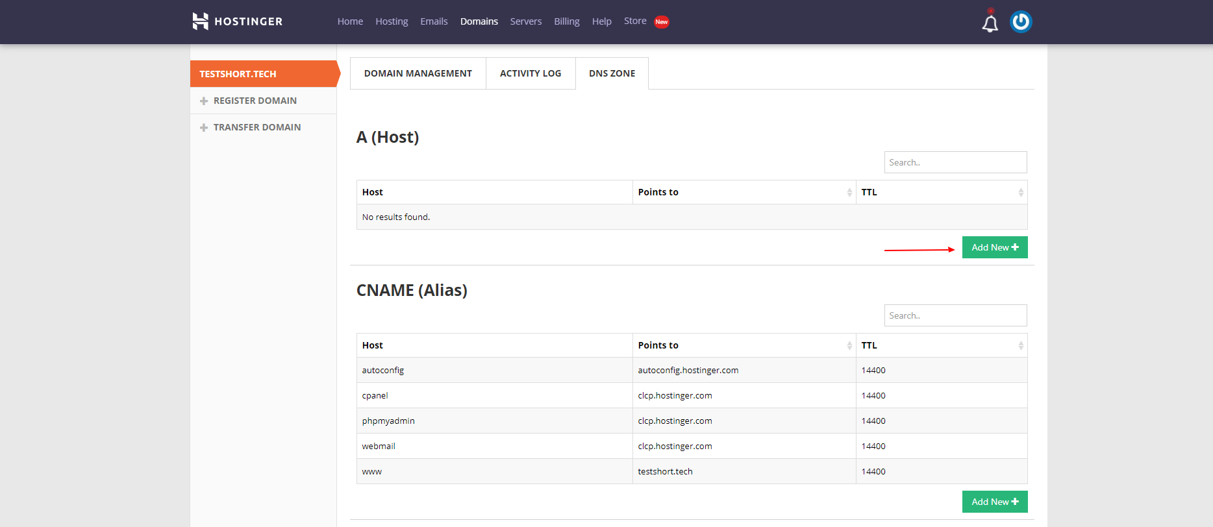Click the HOSTINGER brand text
This screenshot has height=527, width=1213.
[x=249, y=21]
